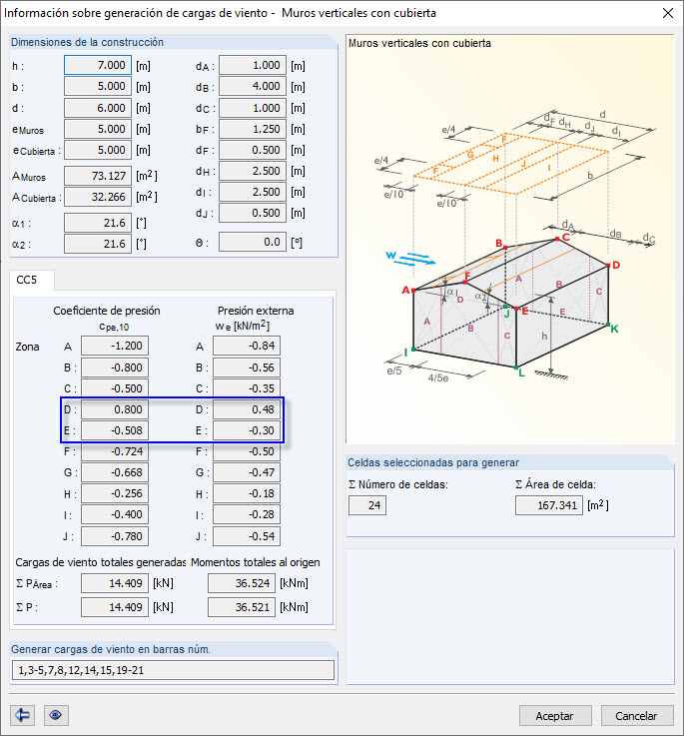The width and height of the screenshot is (684, 736).
Task: Select the dA field showing 1.000
Action: point(253,65)
